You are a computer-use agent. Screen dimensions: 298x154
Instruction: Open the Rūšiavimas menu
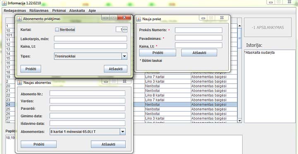(x=39, y=11)
